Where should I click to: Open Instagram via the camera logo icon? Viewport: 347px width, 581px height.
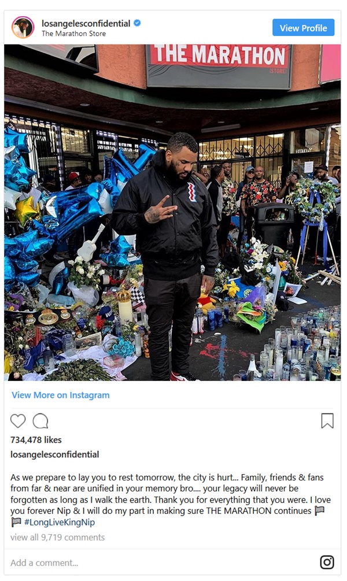pos(327,562)
